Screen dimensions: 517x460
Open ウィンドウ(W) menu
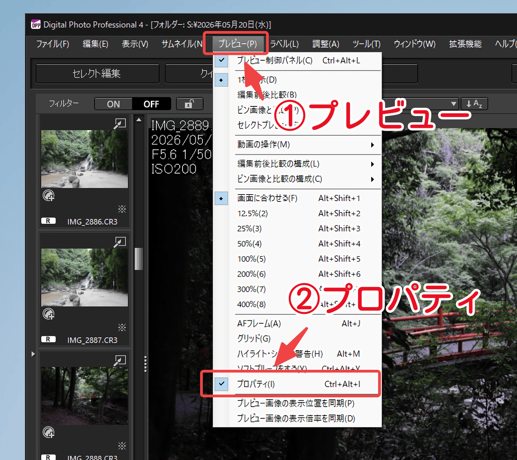pyautogui.click(x=414, y=44)
